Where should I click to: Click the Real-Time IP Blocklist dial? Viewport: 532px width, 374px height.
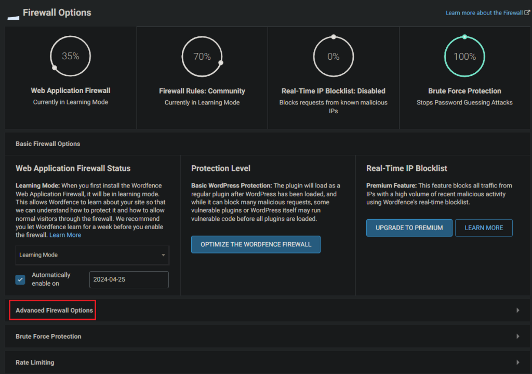[333, 56]
